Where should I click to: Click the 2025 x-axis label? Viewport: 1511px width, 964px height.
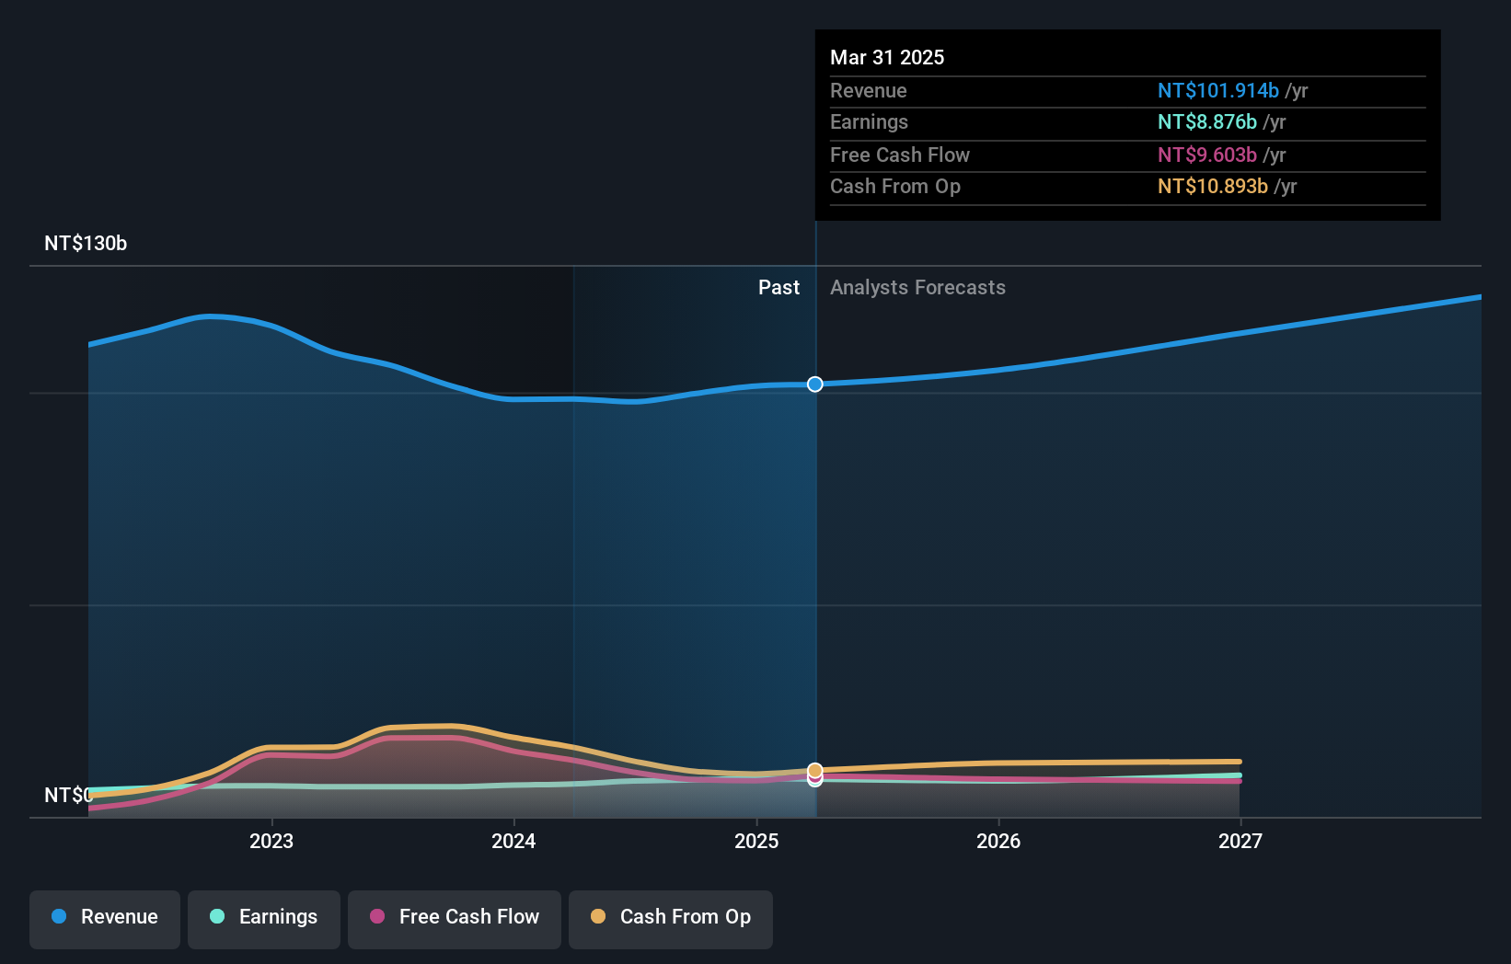click(x=756, y=841)
